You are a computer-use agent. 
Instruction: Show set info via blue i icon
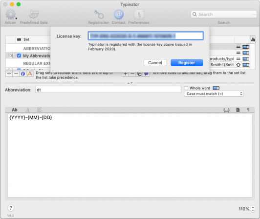[23, 73]
